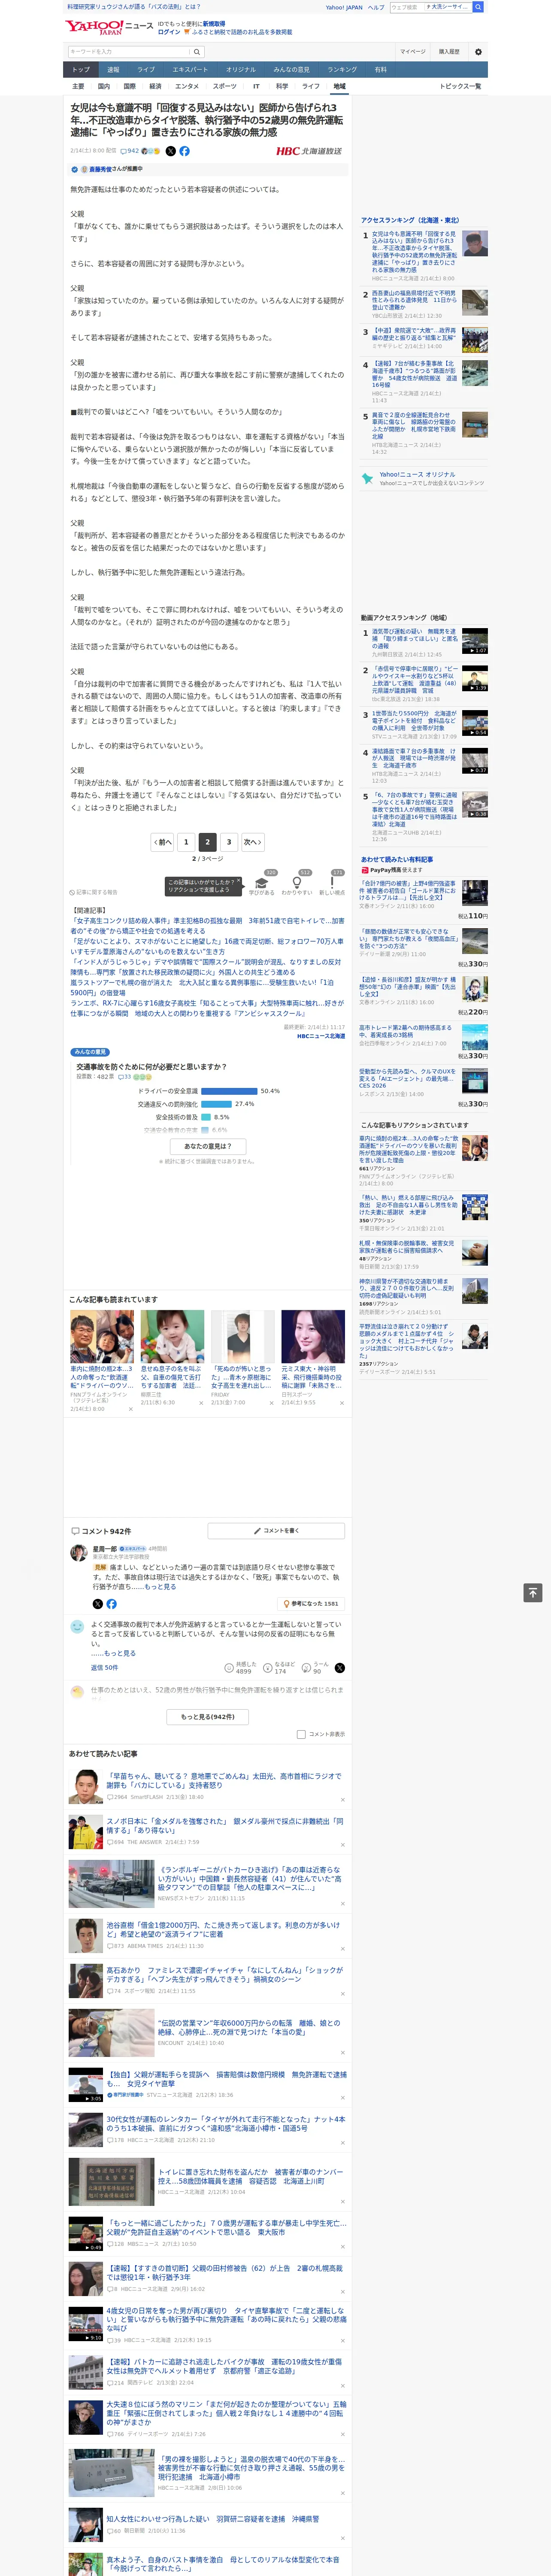Click the もっと見る(942件) comments button
551x2576 pixels.
[x=208, y=1717]
